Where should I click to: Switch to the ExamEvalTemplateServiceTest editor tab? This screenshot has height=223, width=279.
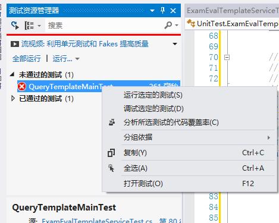233,11
